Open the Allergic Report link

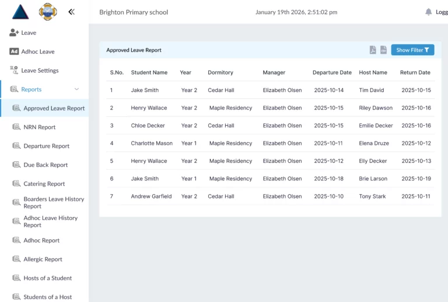(43, 260)
